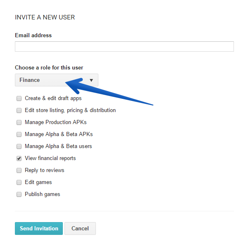
Task: Click the Cancel button
Action: click(x=80, y=228)
